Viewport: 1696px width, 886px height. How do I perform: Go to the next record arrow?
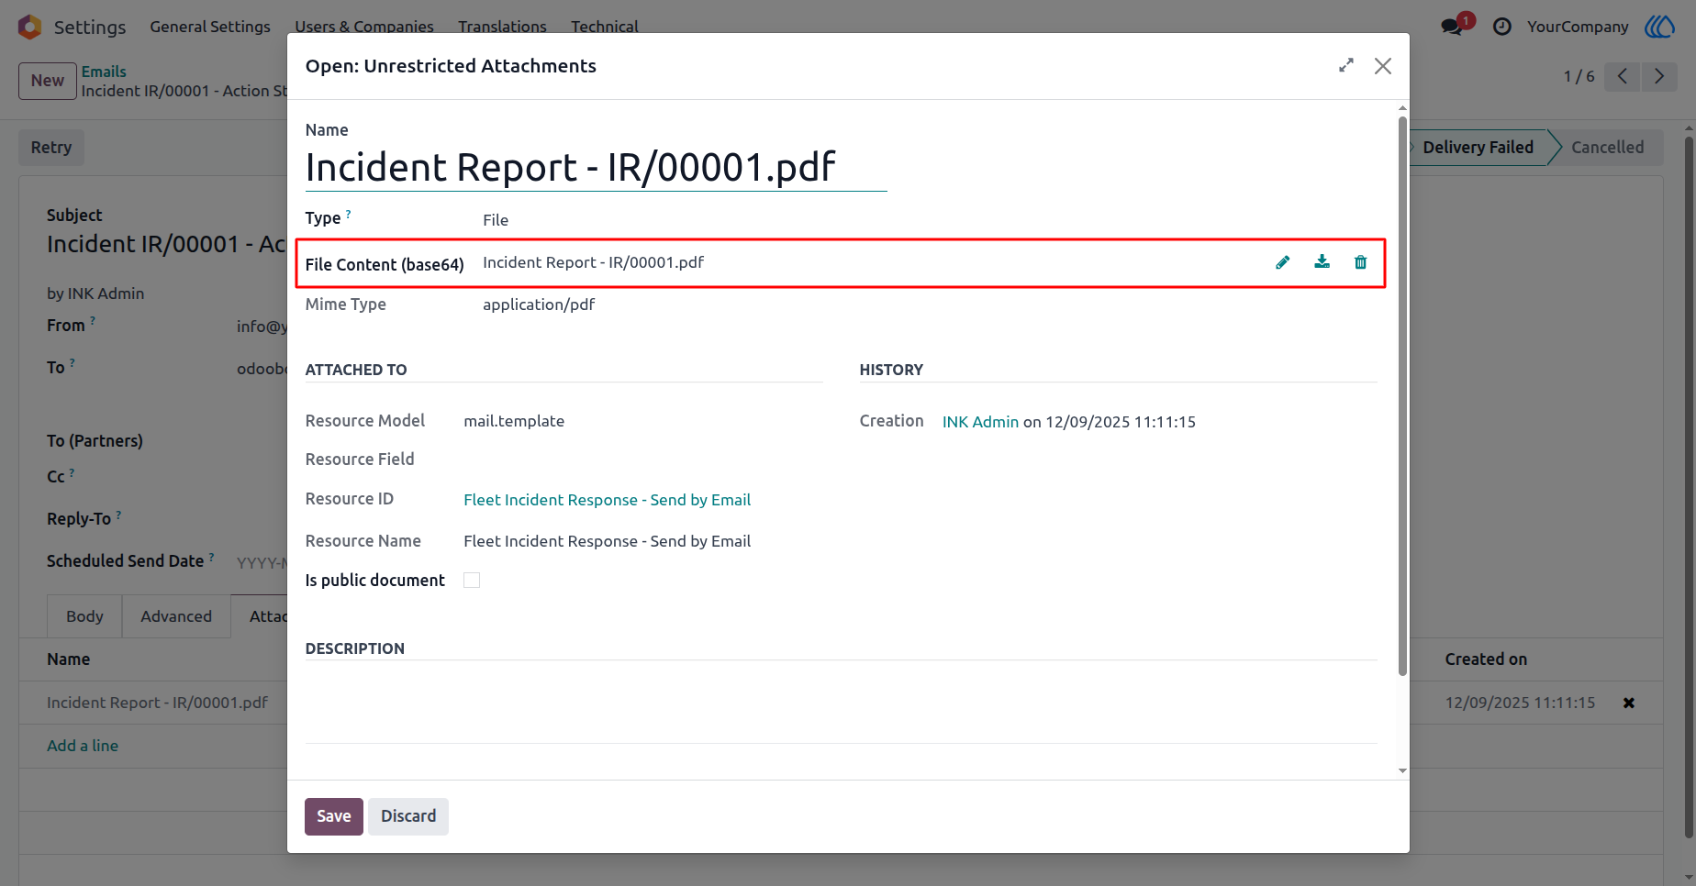tap(1659, 76)
